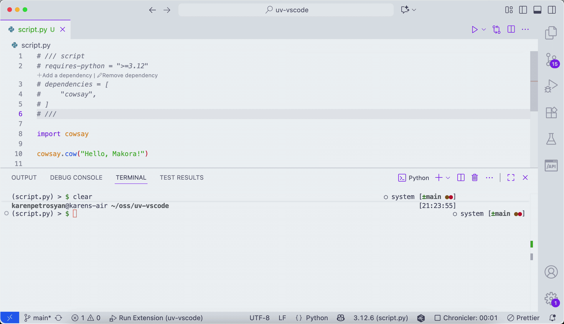Switch to the OUTPUT tab
The image size is (564, 324).
pos(24,178)
